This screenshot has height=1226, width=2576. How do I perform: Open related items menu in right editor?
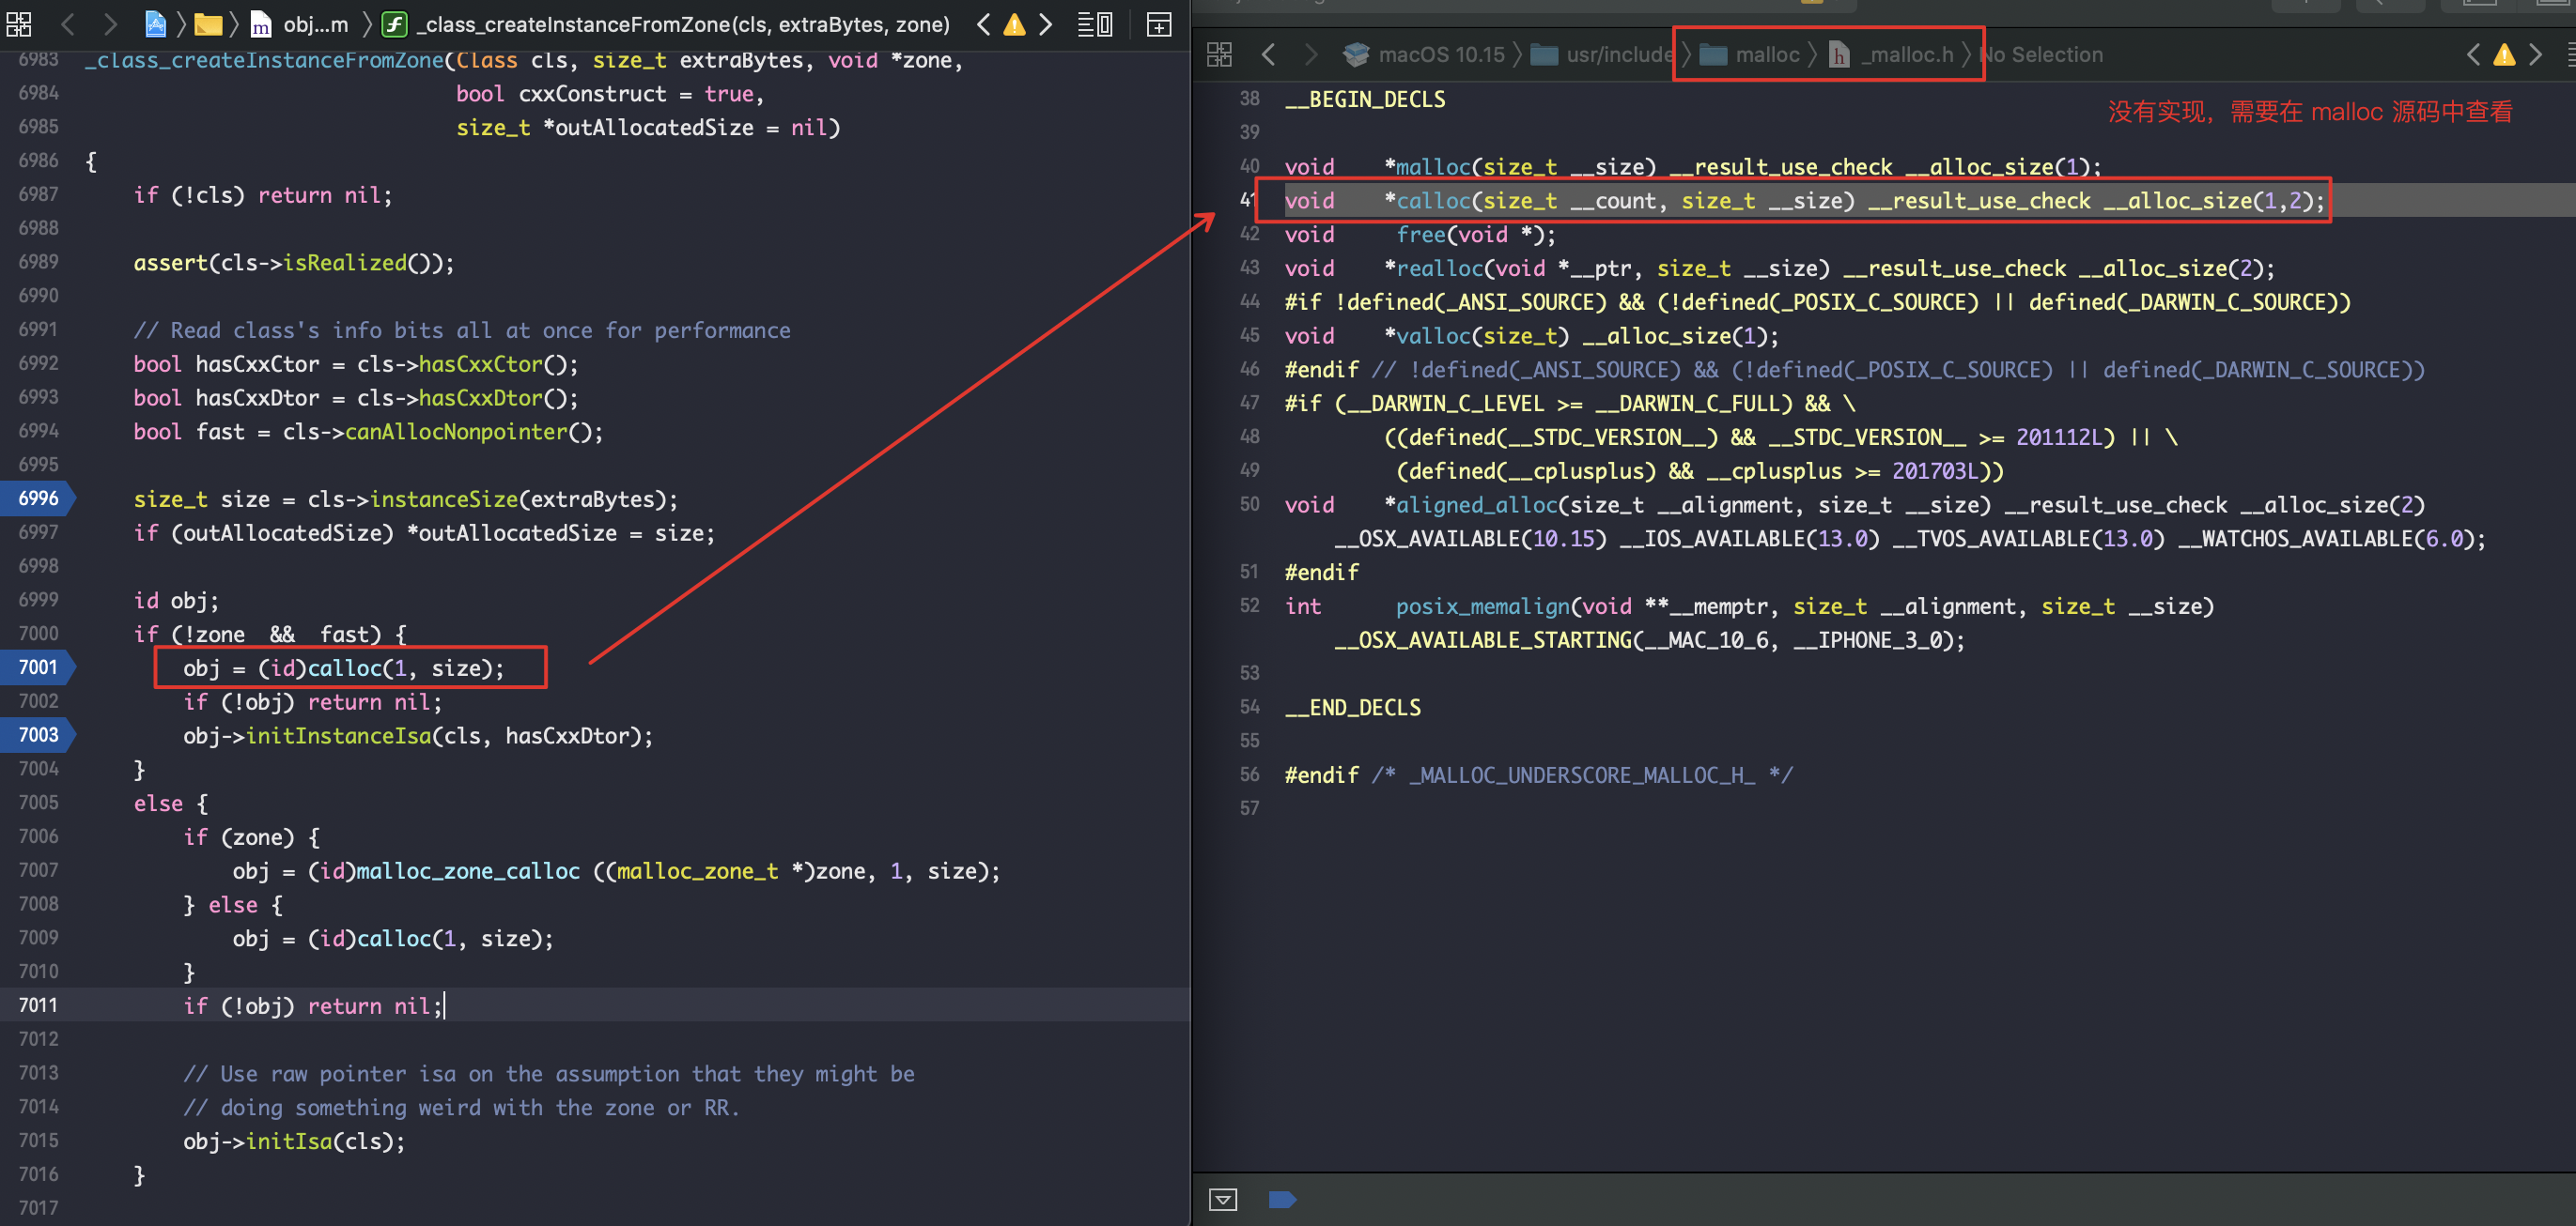coord(1219,55)
